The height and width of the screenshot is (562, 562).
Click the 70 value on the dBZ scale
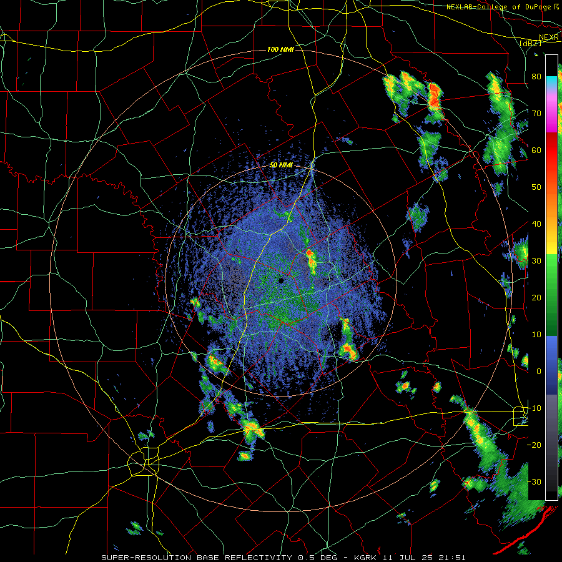pyautogui.click(x=536, y=113)
